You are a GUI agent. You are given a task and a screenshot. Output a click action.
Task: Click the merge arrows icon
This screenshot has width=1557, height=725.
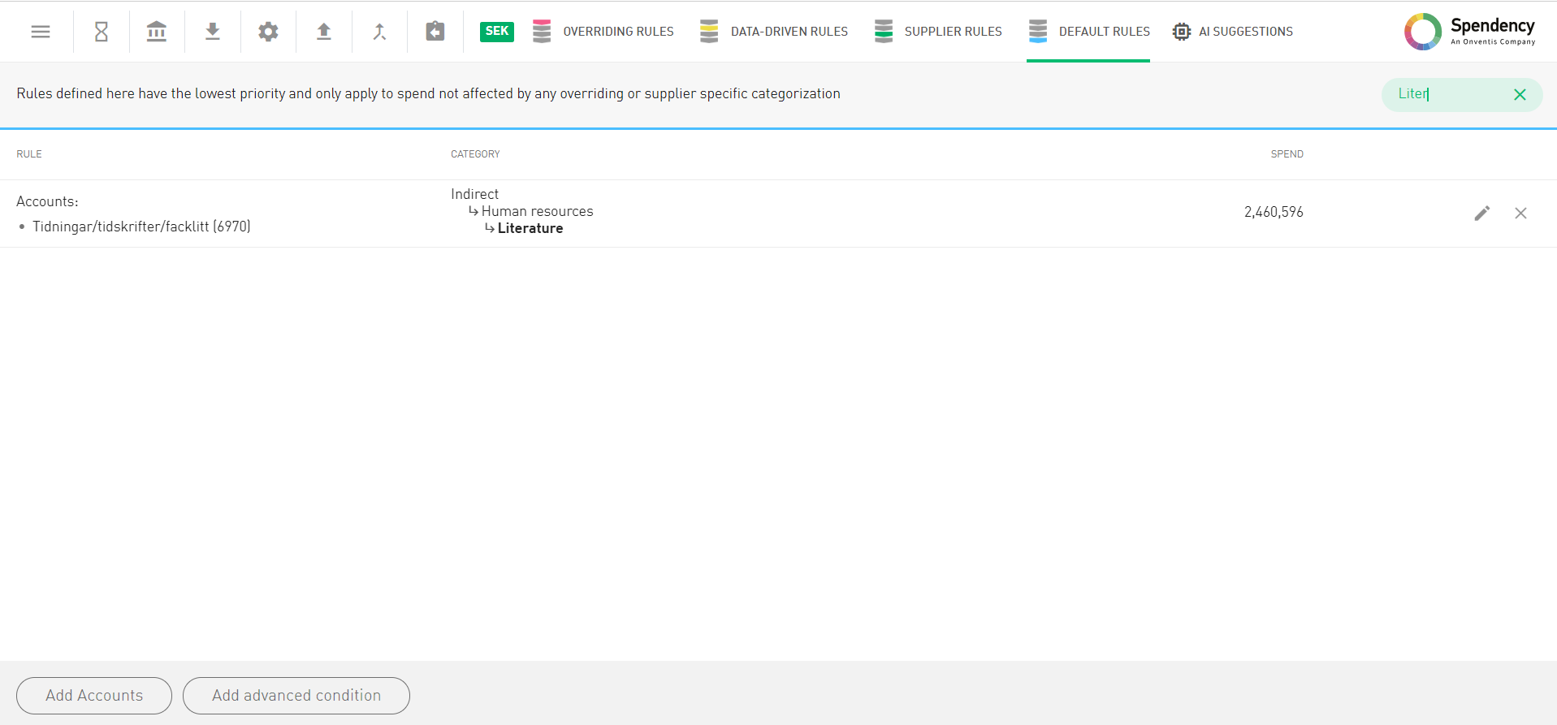click(x=379, y=32)
